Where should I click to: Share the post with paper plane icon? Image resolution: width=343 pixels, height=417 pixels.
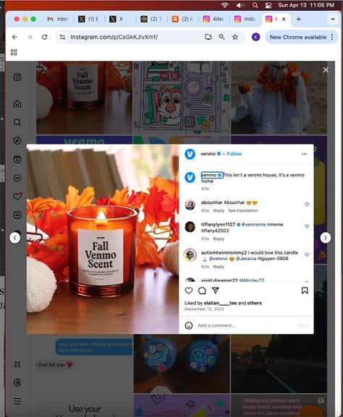click(x=215, y=291)
